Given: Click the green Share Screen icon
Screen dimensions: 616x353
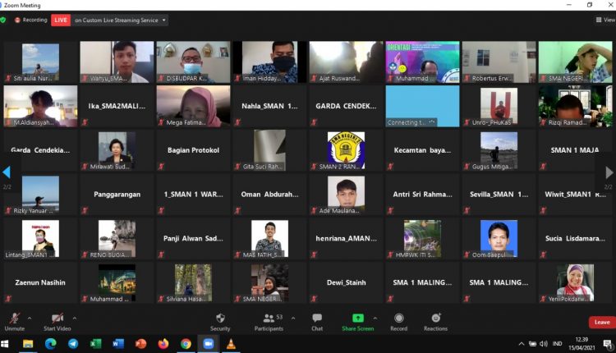Looking at the screenshot, I should point(358,318).
